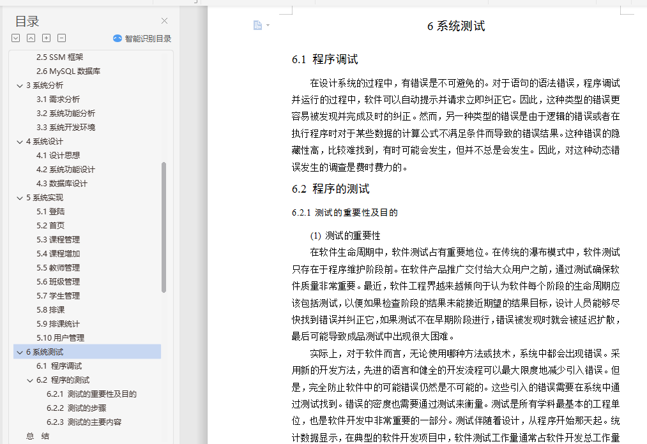Click the collapse-all headings icon under 目录
The width and height of the screenshot is (647, 444).
click(x=31, y=38)
